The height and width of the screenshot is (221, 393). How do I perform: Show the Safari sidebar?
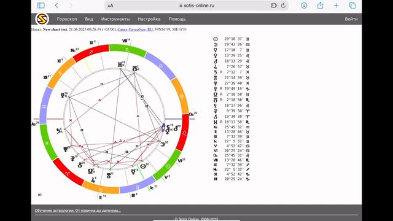click(41, 6)
